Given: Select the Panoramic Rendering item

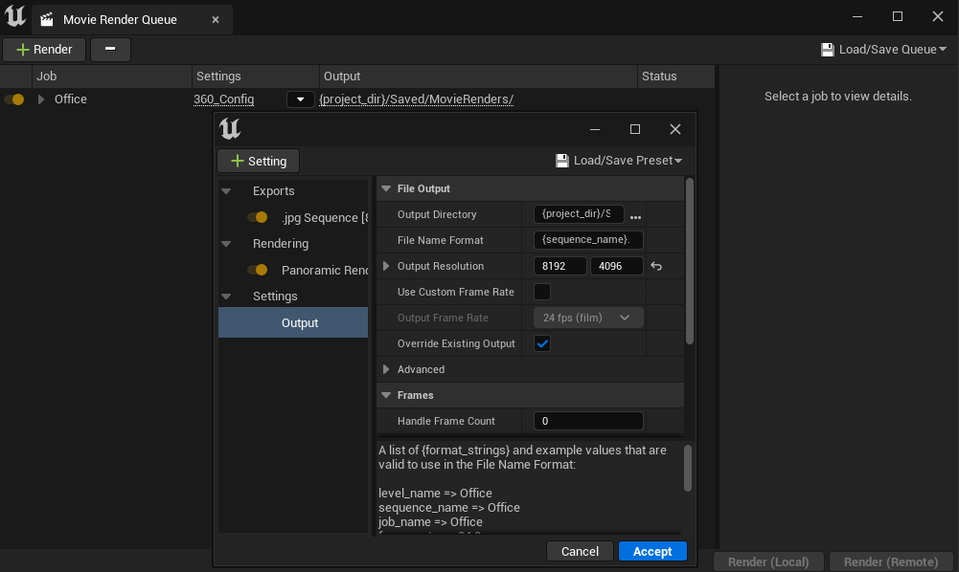Looking at the screenshot, I should [x=324, y=271].
